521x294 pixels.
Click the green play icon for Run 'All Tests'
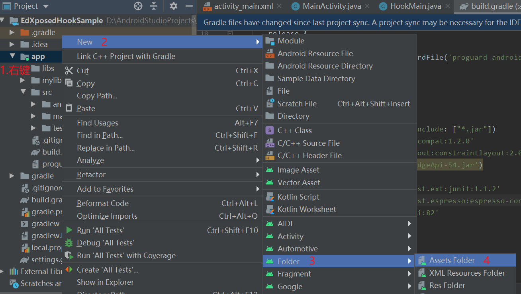pos(69,230)
